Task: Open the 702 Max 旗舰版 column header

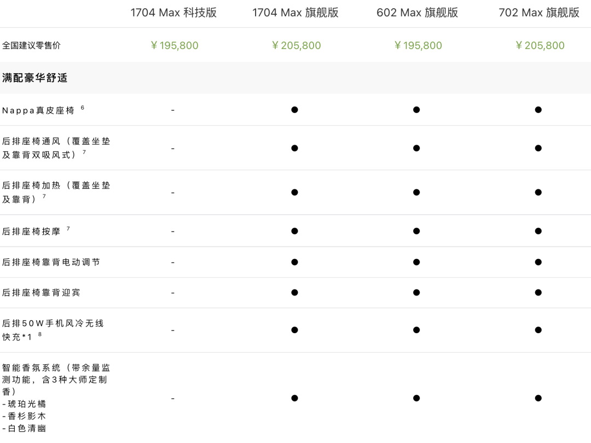Action: point(539,13)
